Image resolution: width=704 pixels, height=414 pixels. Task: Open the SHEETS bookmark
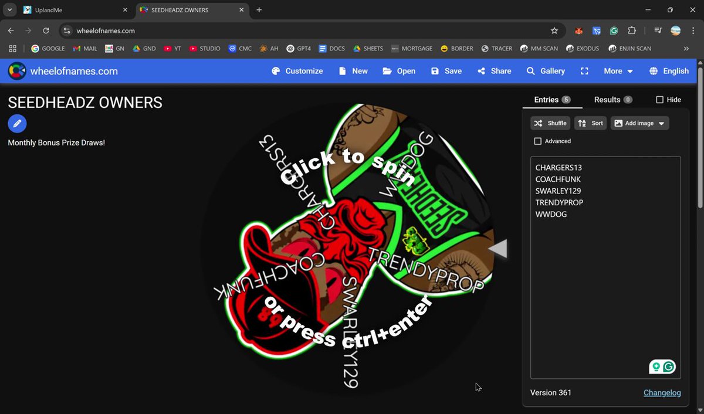368,49
